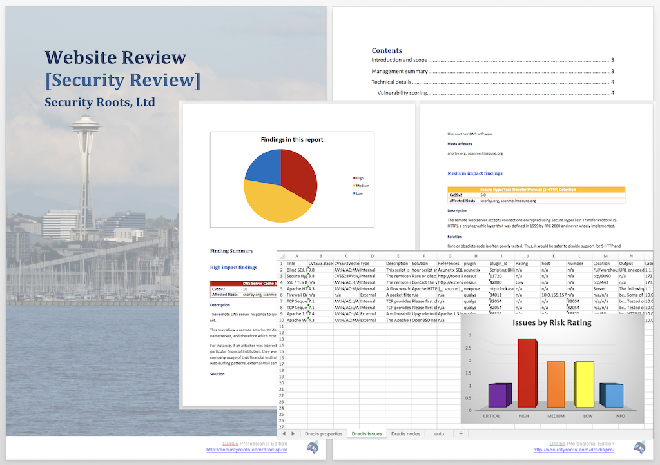Click the DNS Server Cache table header
660x465 pixels.
pyautogui.click(x=243, y=284)
